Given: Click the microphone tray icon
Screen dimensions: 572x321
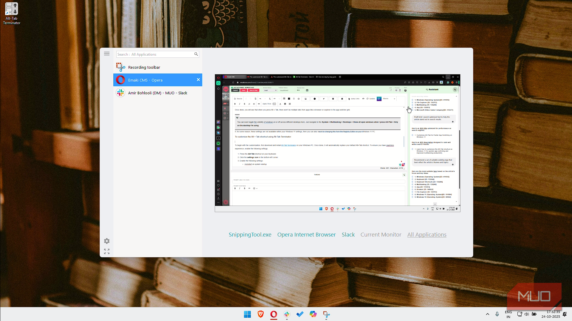Looking at the screenshot, I should coord(497,314).
